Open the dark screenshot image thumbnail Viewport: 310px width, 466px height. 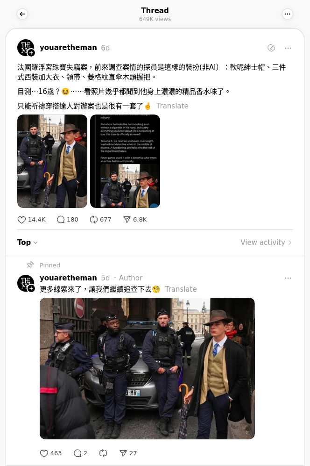point(125,161)
